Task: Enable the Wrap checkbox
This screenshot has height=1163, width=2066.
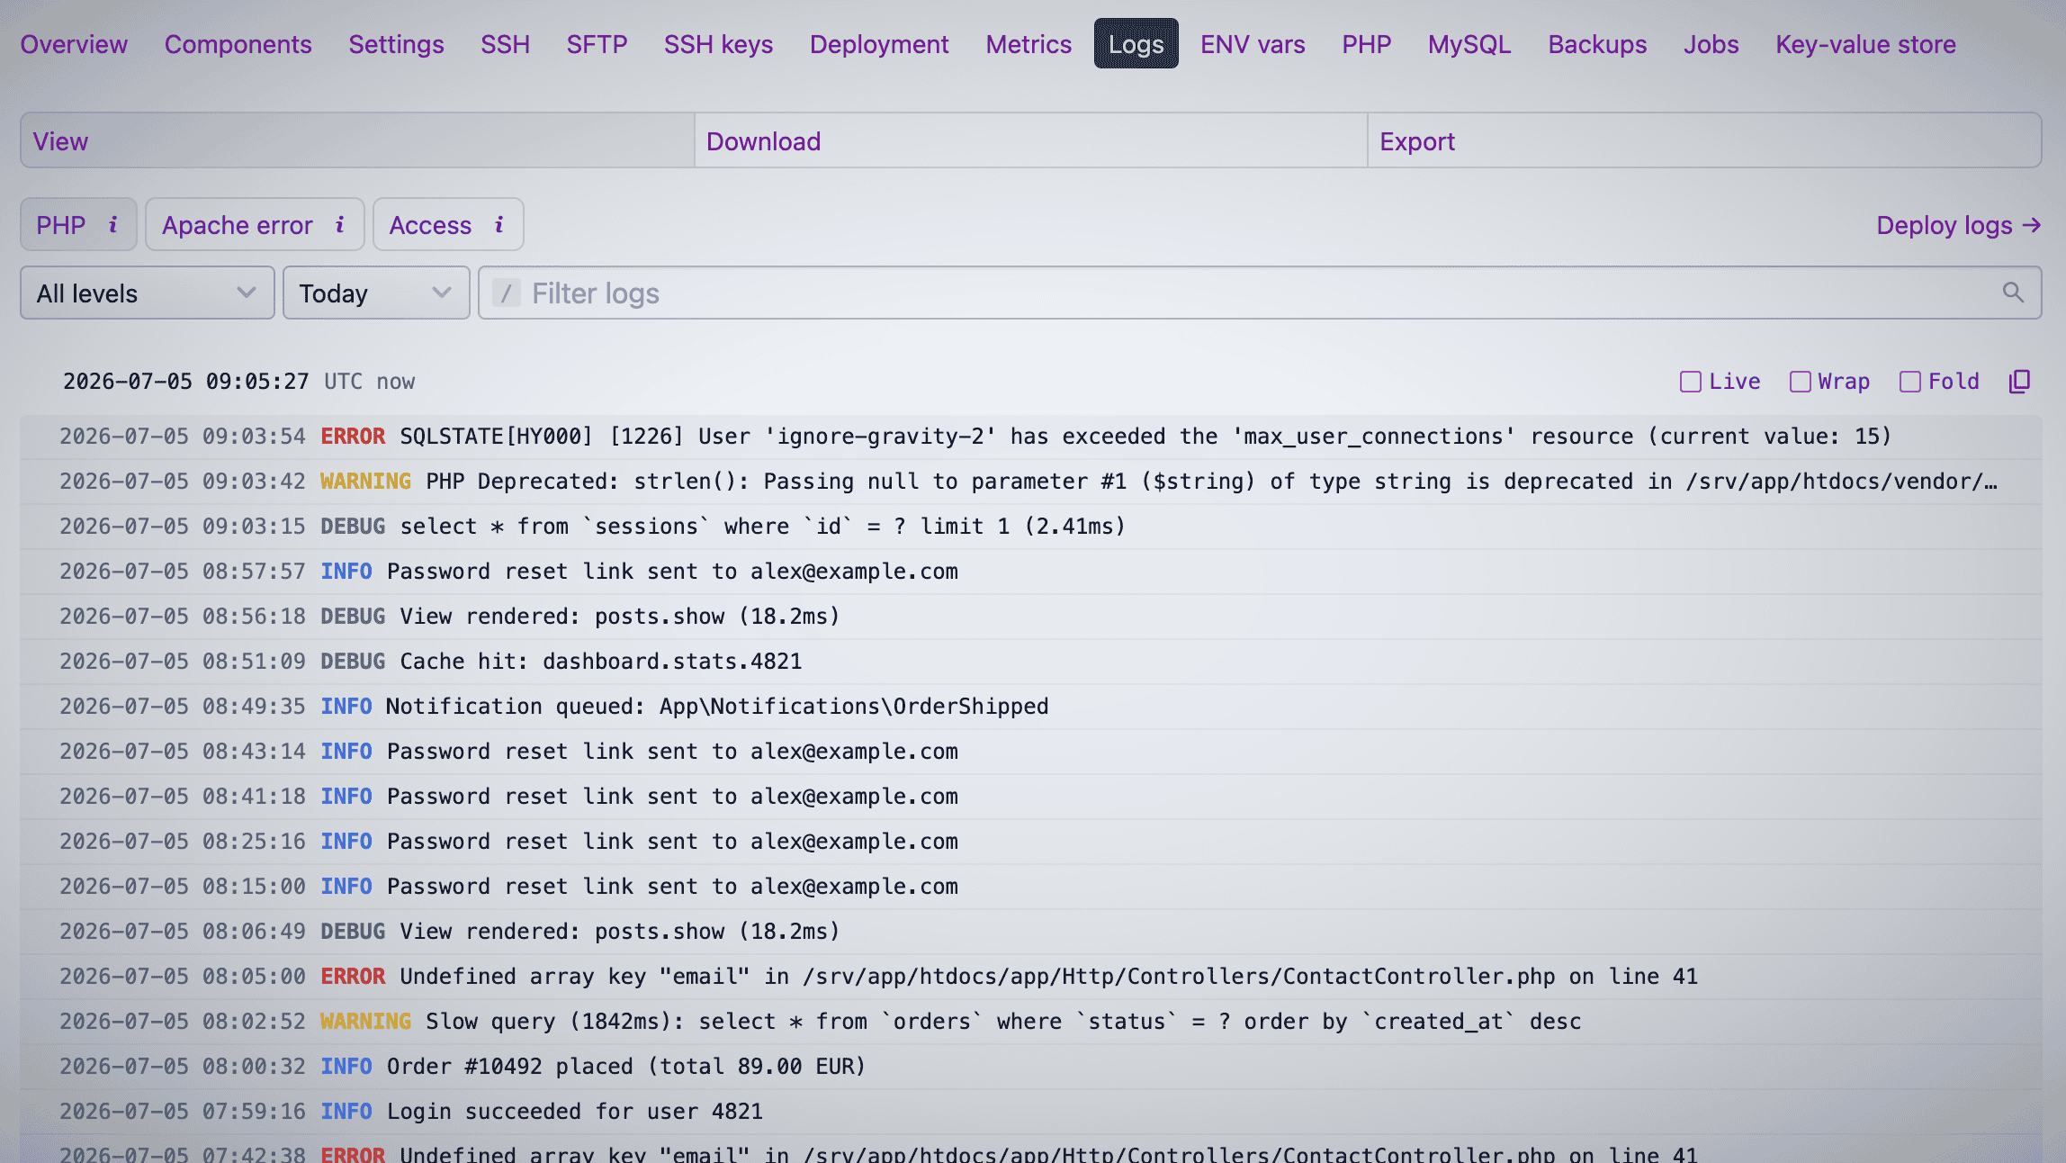Action: pos(1800,382)
